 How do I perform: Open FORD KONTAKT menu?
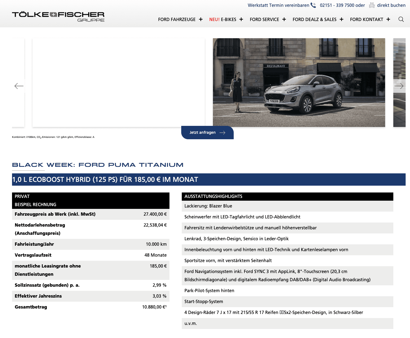[367, 19]
